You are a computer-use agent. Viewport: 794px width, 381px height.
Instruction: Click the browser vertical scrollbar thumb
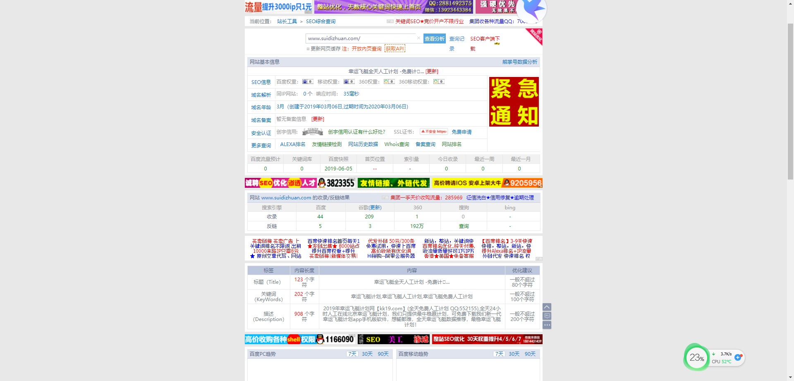coord(790,101)
